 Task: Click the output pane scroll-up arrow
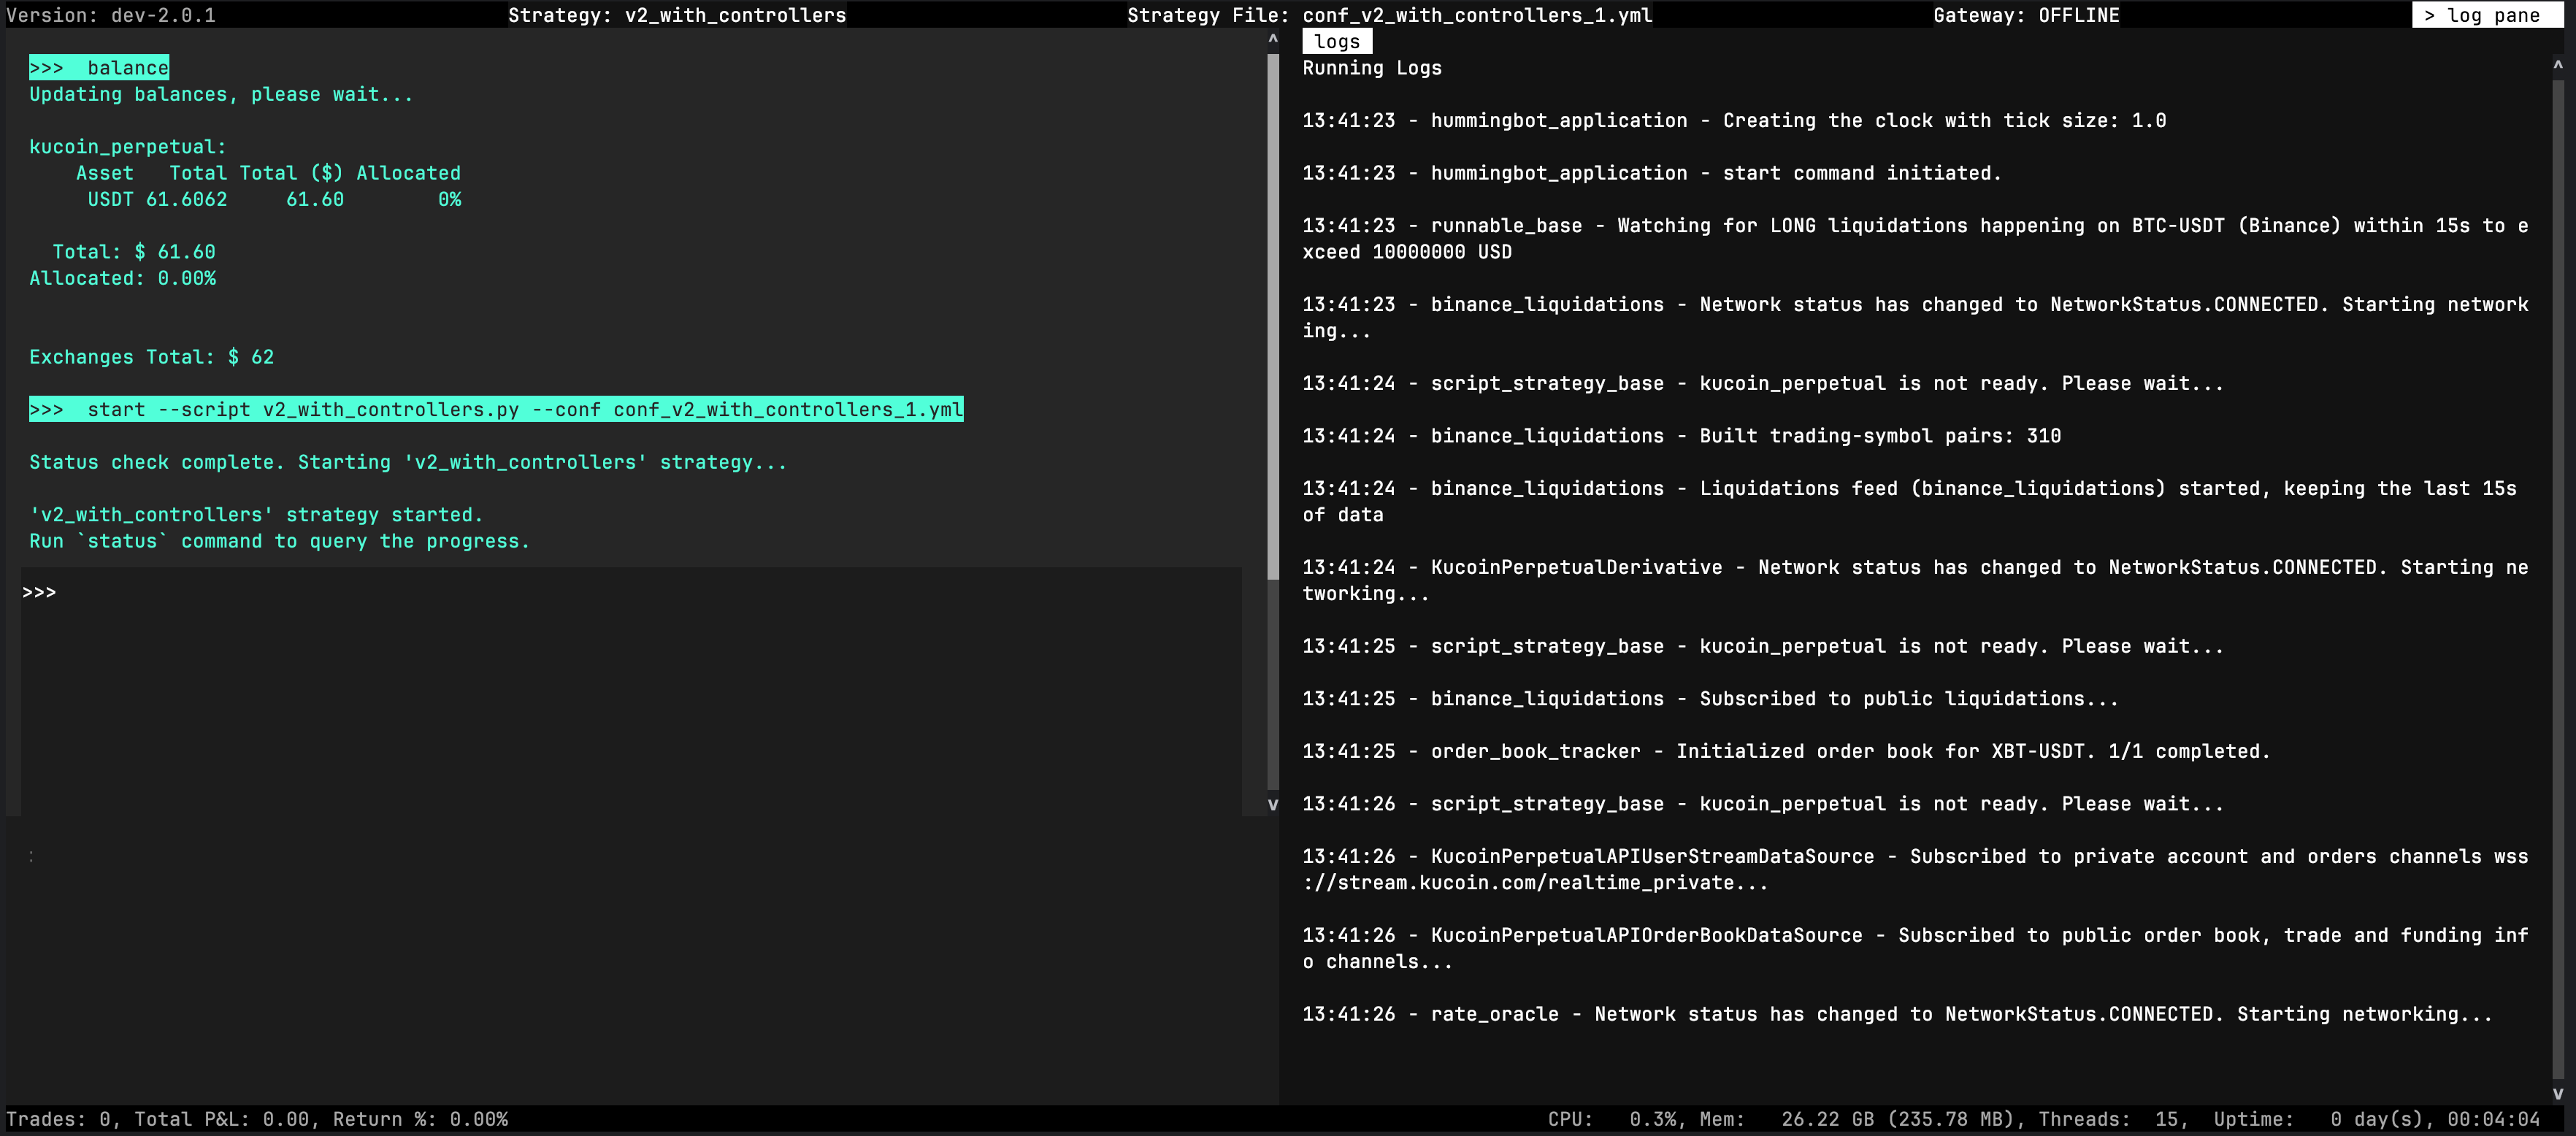pos(1272,39)
